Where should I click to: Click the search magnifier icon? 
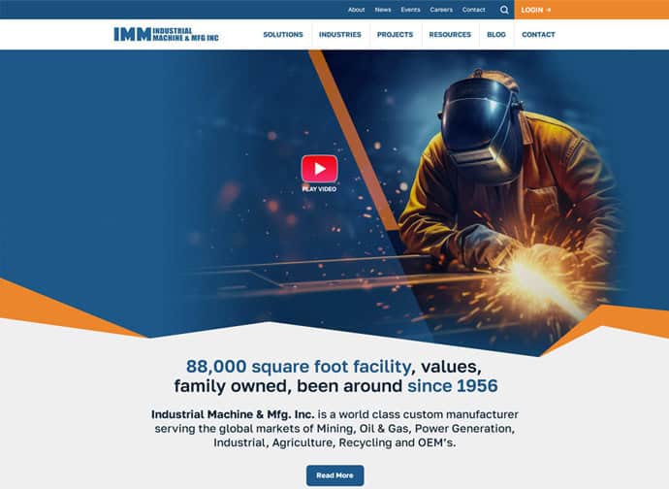coord(504,10)
